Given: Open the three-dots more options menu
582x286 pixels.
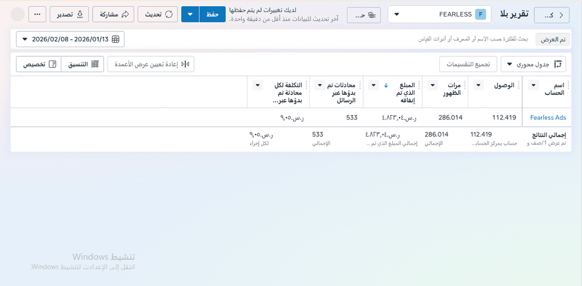Looking at the screenshot, I should 38,14.
